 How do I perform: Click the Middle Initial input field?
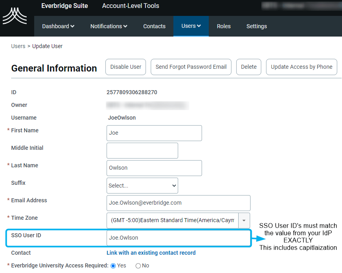pos(142,151)
